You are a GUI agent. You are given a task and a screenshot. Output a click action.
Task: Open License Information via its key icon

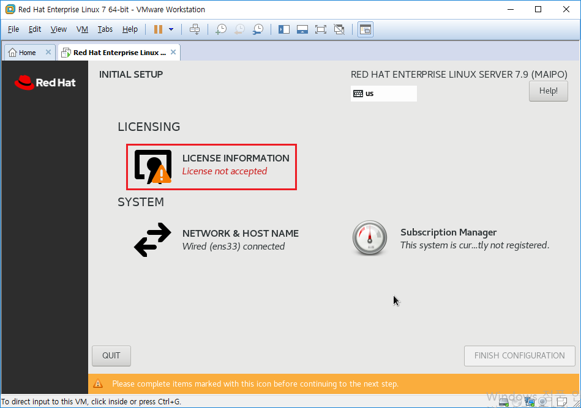pos(153,166)
